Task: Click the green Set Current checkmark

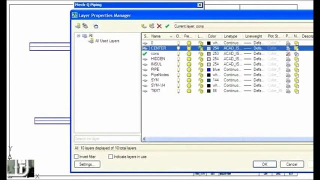Action: (167, 26)
